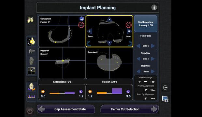Click the Flexion medial M marker
This screenshot has width=202, height=117.
click(x=90, y=92)
